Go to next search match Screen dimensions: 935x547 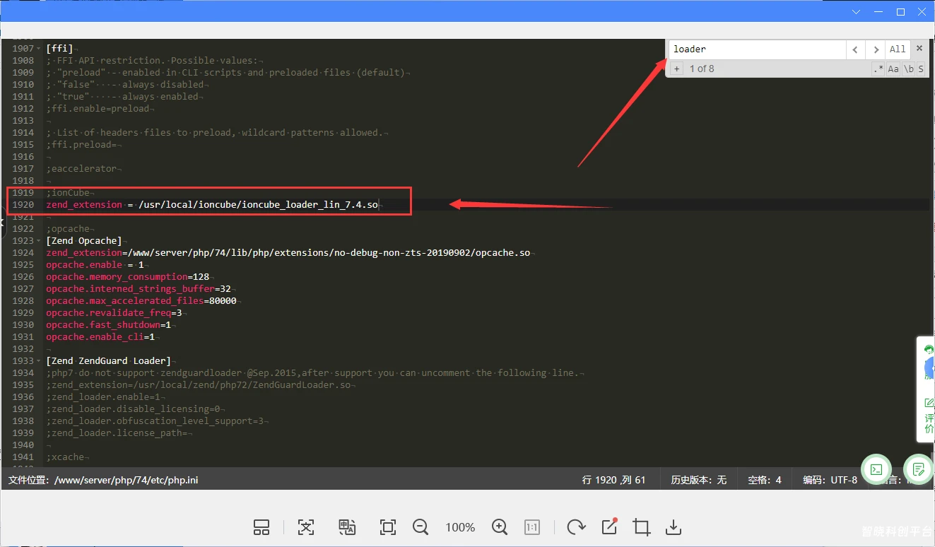tap(876, 49)
